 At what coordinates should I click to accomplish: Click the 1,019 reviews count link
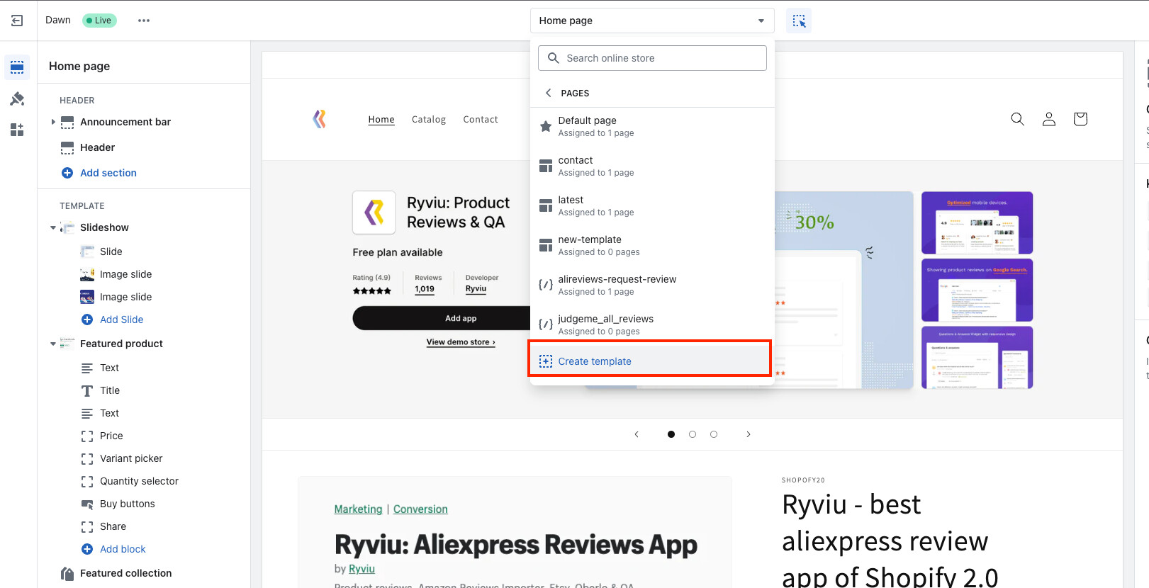[425, 289]
